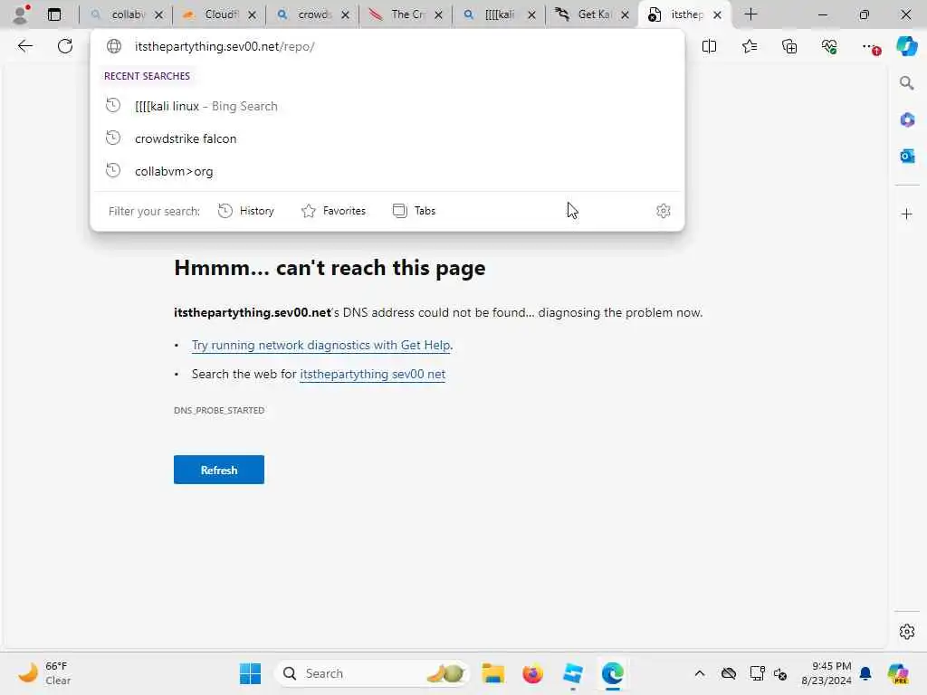Open sidebar Search icon
Image resolution: width=927 pixels, height=695 pixels.
pos(907,82)
